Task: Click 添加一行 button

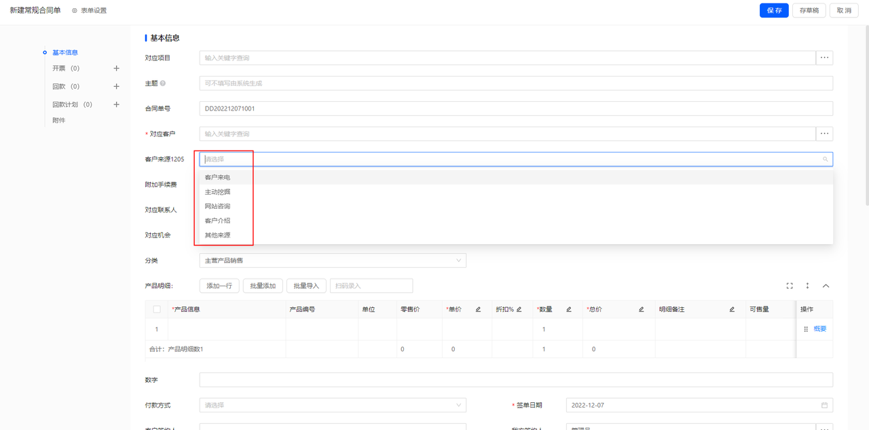Action: tap(219, 286)
